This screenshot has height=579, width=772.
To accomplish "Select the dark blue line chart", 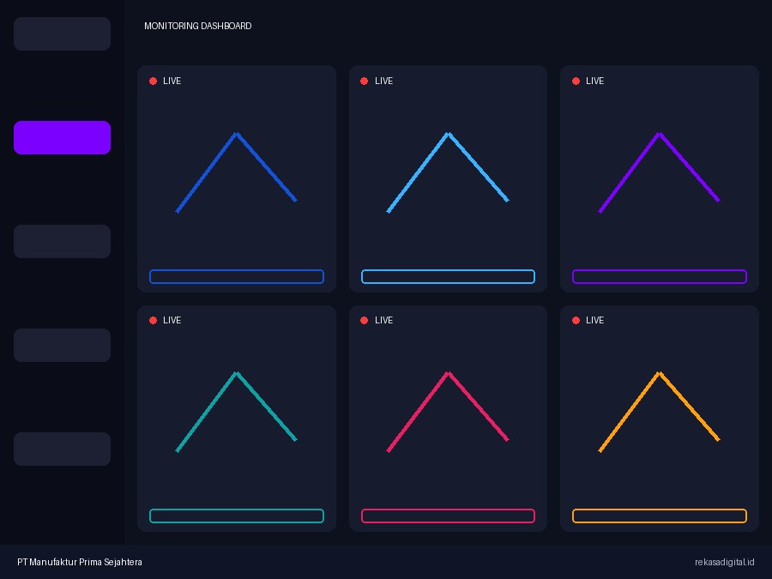I will [x=237, y=172].
